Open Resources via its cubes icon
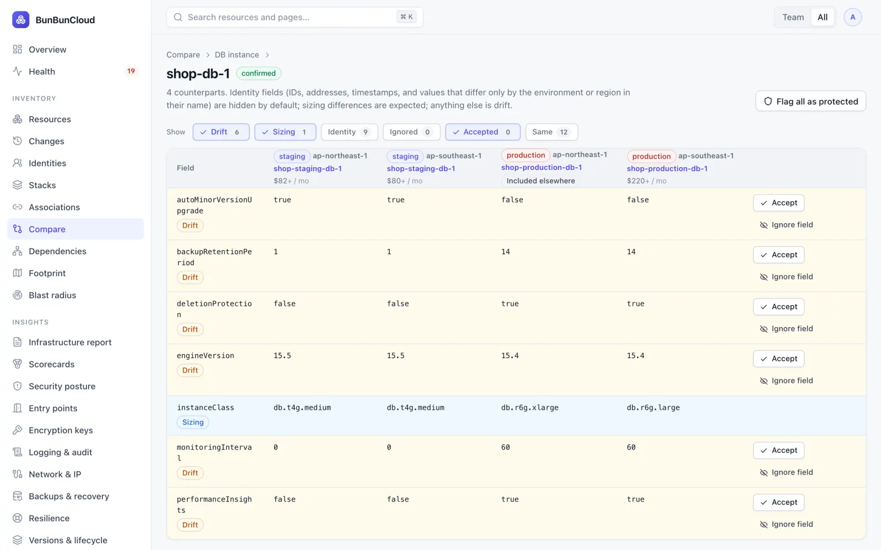 (x=18, y=119)
